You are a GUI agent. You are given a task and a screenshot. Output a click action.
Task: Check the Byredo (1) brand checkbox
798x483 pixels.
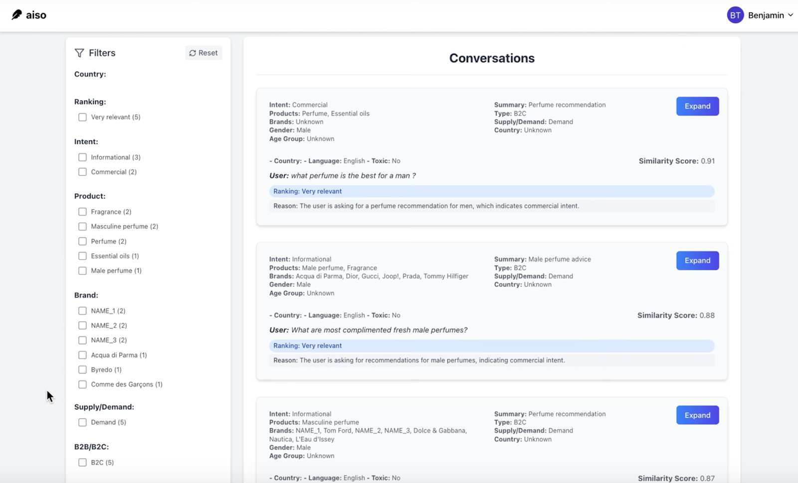click(82, 369)
